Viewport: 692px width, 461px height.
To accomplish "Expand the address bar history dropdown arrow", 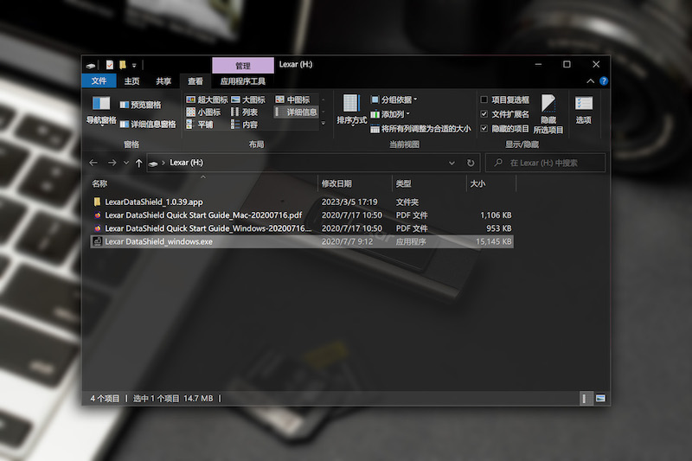I will click(x=452, y=163).
